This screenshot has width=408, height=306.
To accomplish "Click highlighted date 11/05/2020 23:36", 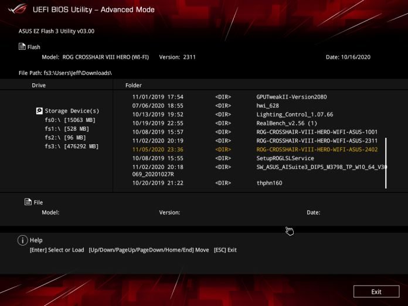I will [158, 149].
